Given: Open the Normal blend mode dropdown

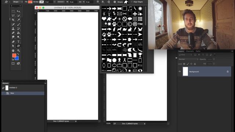Looking at the screenshot, I should coord(188,59).
